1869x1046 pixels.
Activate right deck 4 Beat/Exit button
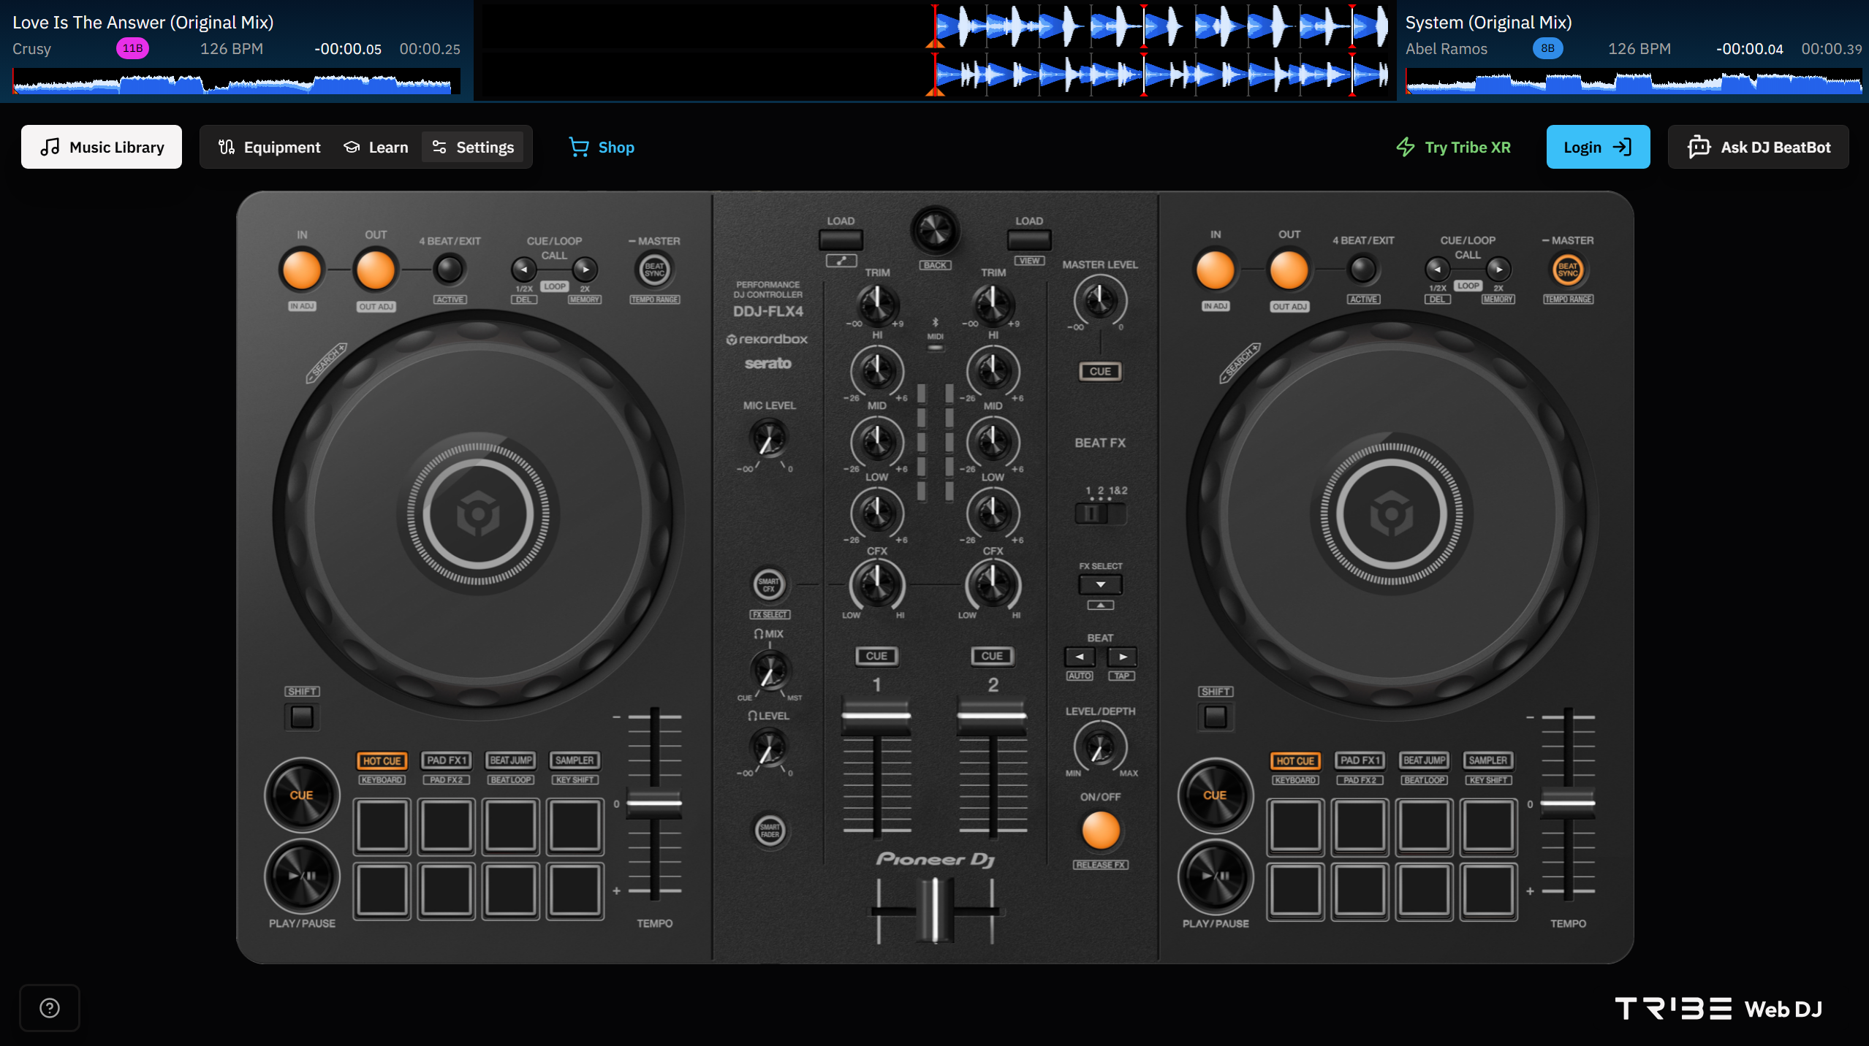point(1362,270)
